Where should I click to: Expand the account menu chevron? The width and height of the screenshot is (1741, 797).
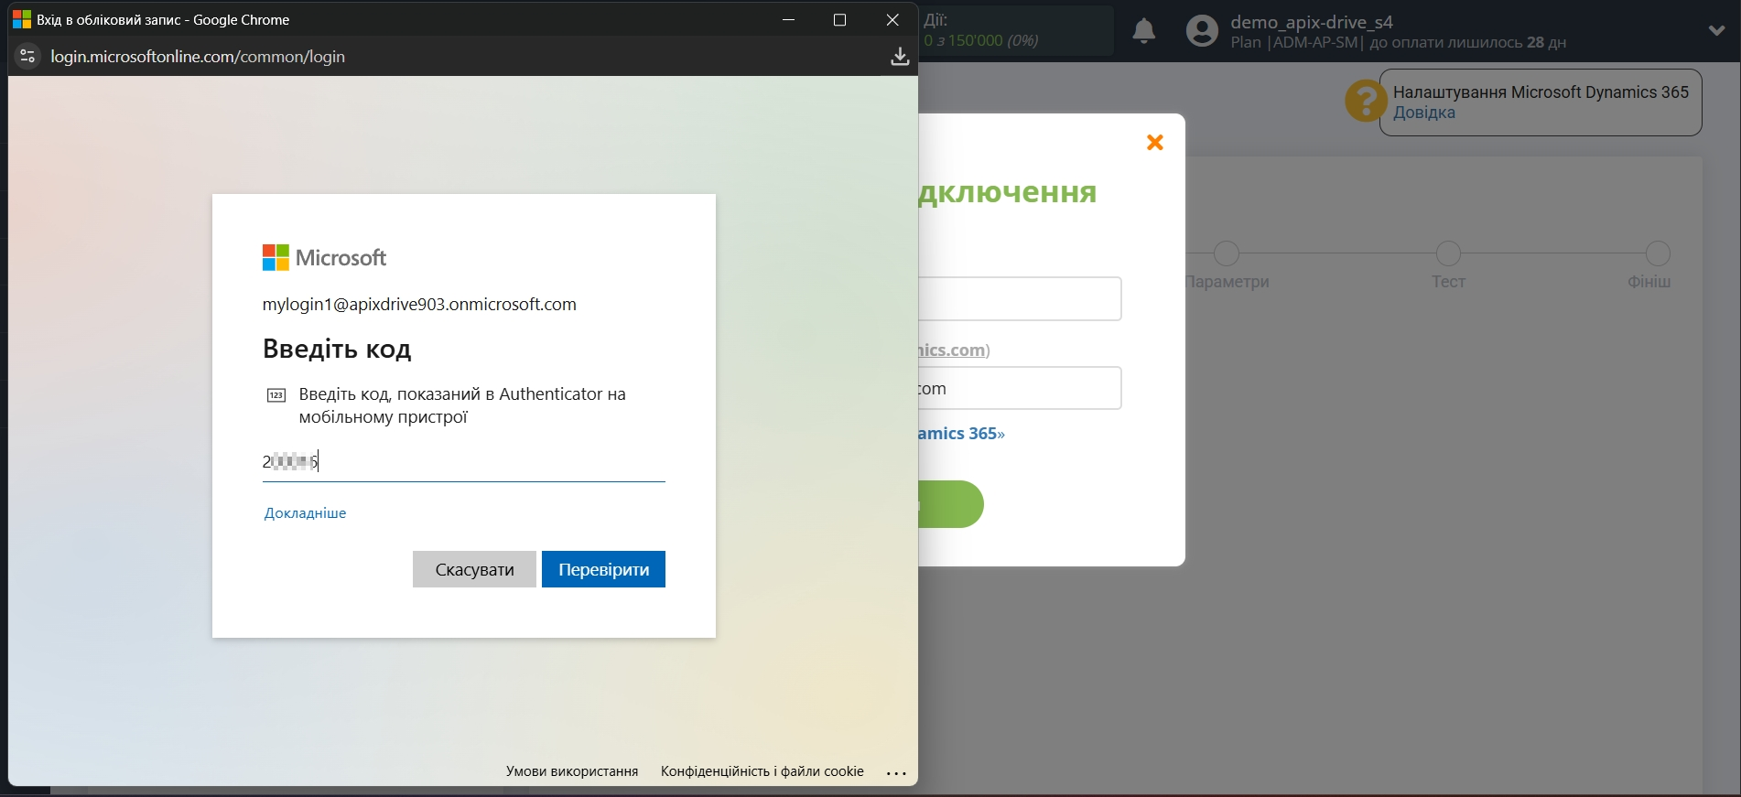coord(1716,30)
